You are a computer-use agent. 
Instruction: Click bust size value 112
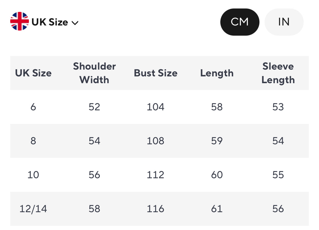pyautogui.click(x=156, y=175)
